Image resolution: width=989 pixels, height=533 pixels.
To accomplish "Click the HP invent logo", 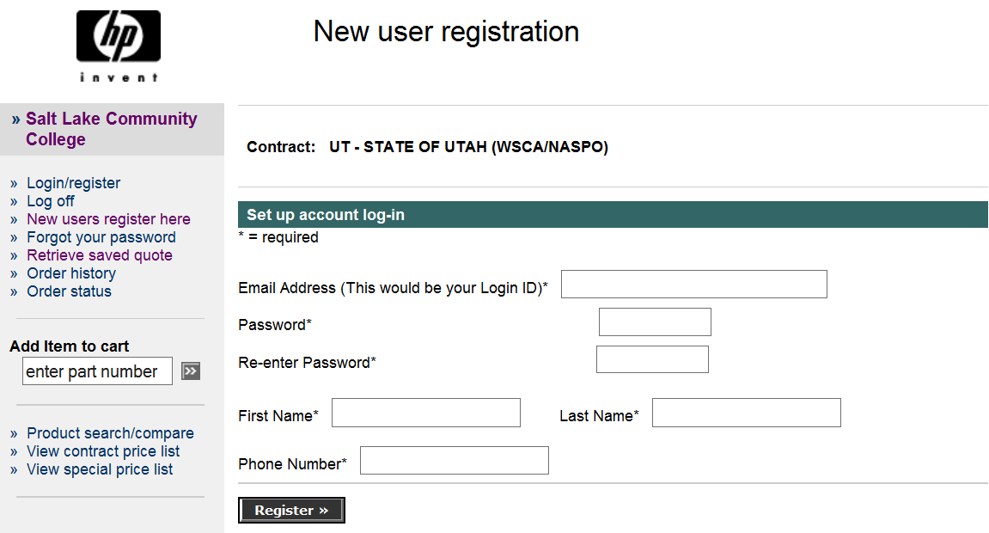I will 119,46.
